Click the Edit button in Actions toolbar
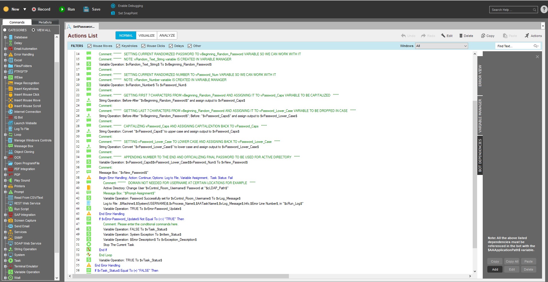The height and width of the screenshot is (282, 548). [447, 36]
